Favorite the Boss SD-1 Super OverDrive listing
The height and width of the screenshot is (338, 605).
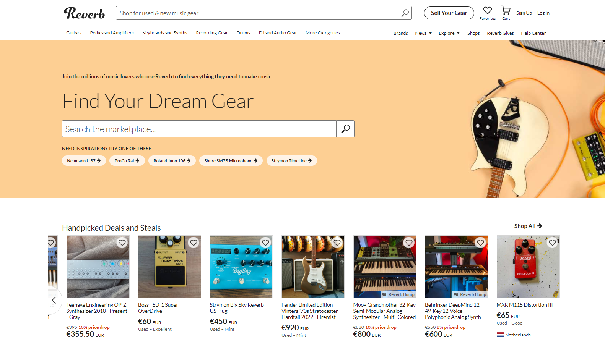pos(194,243)
